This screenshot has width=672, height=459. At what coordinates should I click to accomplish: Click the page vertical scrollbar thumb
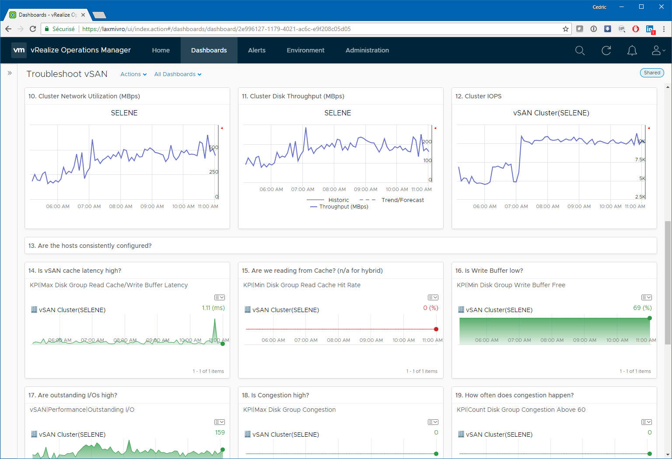(667, 282)
